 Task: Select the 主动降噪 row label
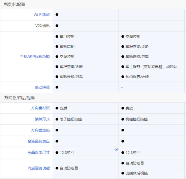point(42,87)
